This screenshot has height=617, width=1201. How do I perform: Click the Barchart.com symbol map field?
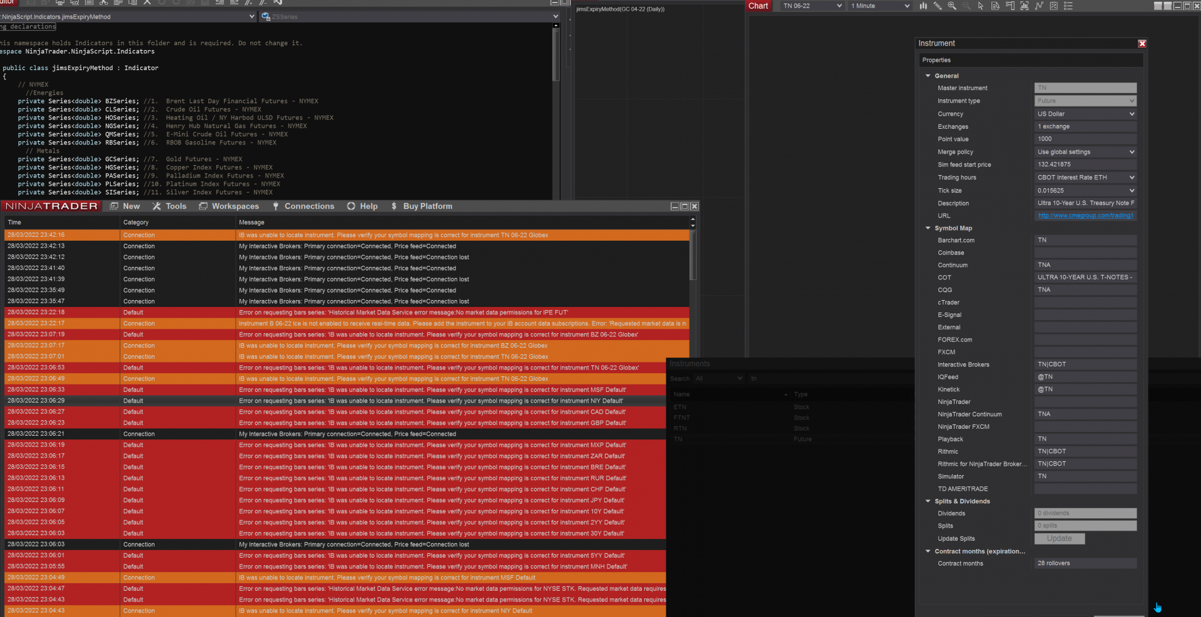[1085, 240]
